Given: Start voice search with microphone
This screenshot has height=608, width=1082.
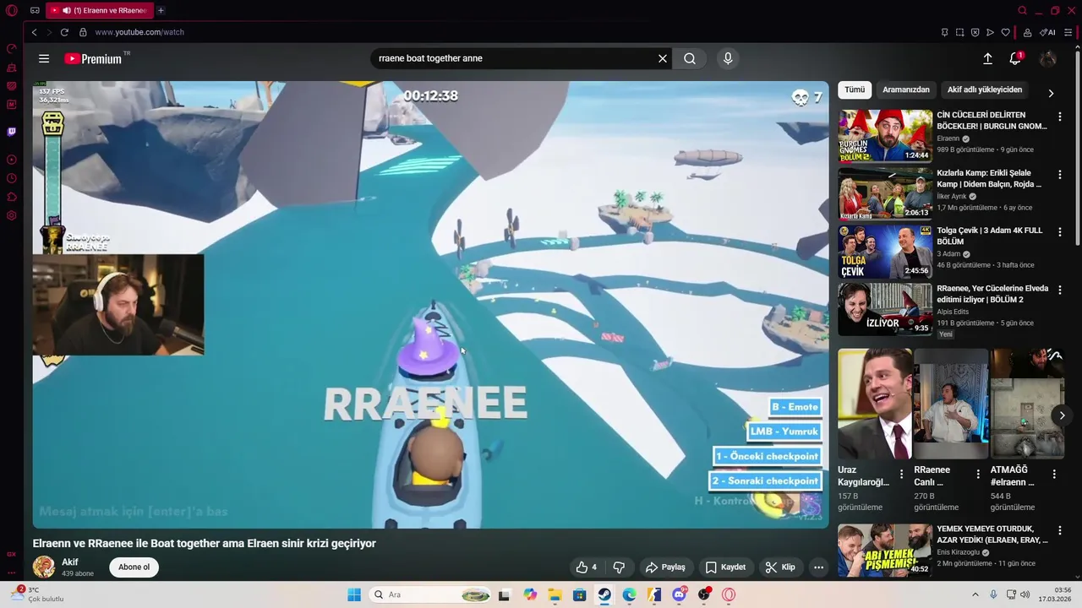Looking at the screenshot, I should coord(728,58).
